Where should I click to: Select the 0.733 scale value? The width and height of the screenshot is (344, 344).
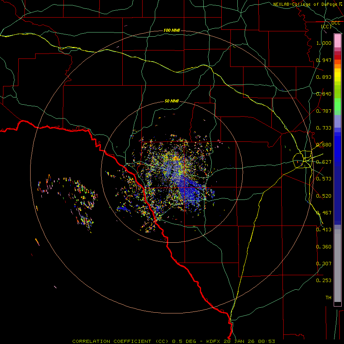[324, 128]
